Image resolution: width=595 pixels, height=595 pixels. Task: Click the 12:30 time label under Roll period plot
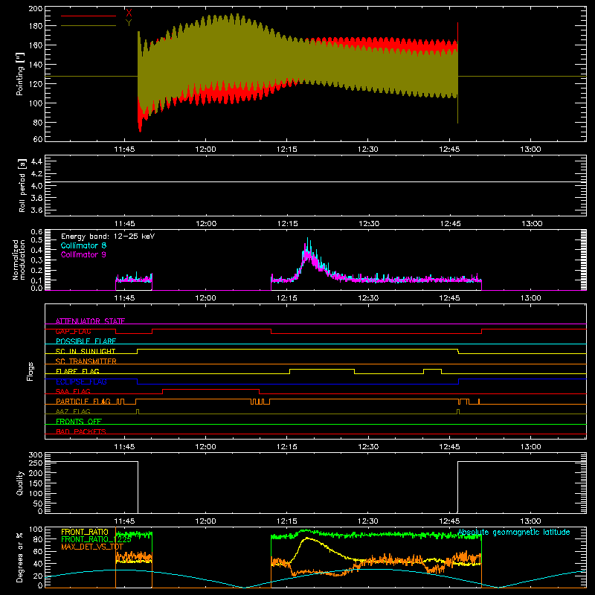pyautogui.click(x=369, y=224)
